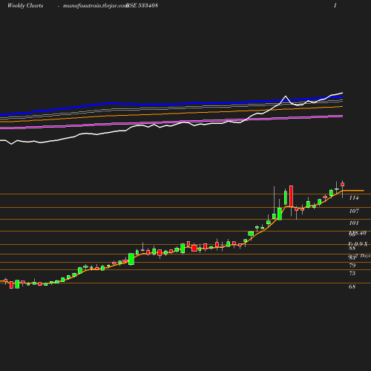
Task: Click the "Days" label on right axis
Action: click(x=365, y=256)
